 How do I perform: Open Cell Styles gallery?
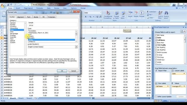tap(123, 15)
